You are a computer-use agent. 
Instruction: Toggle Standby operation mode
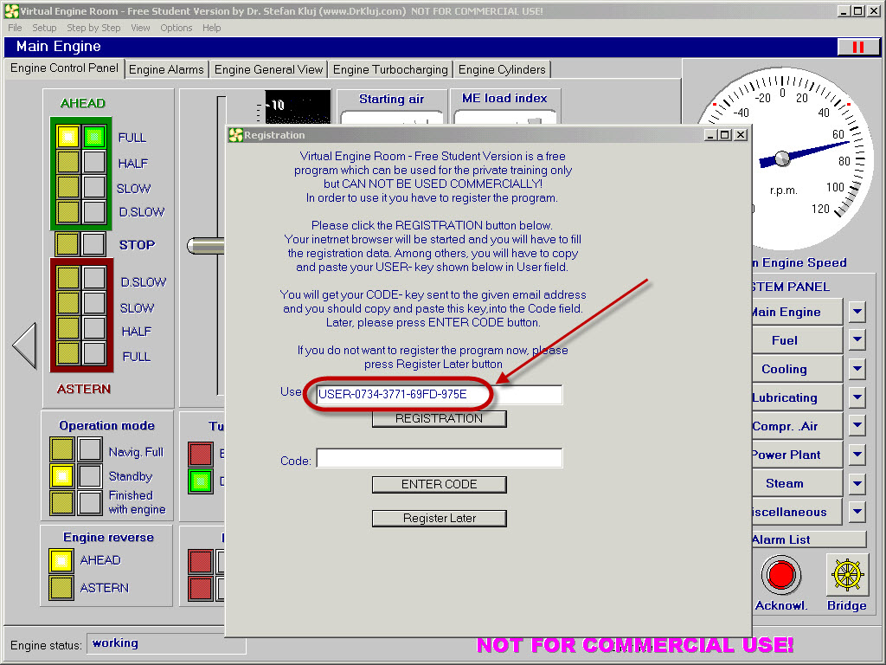coord(63,476)
